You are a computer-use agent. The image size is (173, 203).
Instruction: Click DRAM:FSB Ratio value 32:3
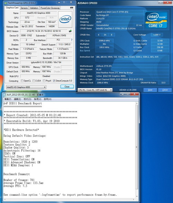tap(163, 82)
